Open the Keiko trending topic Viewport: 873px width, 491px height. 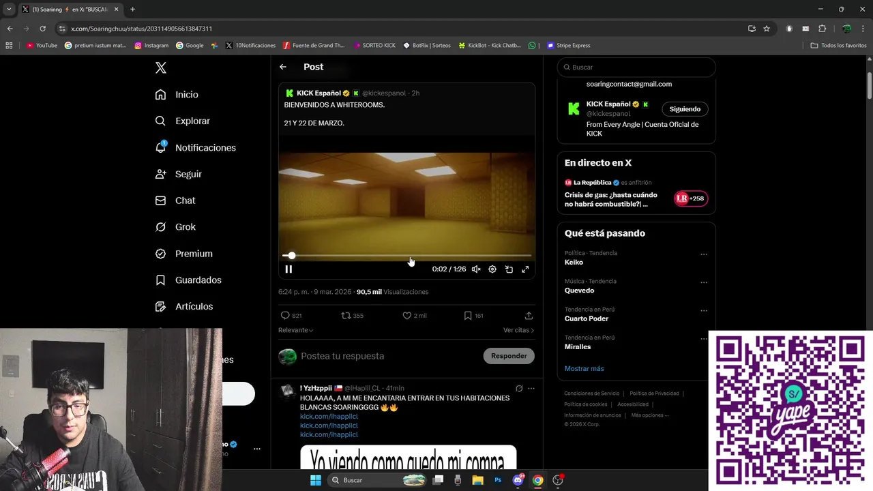tap(574, 263)
